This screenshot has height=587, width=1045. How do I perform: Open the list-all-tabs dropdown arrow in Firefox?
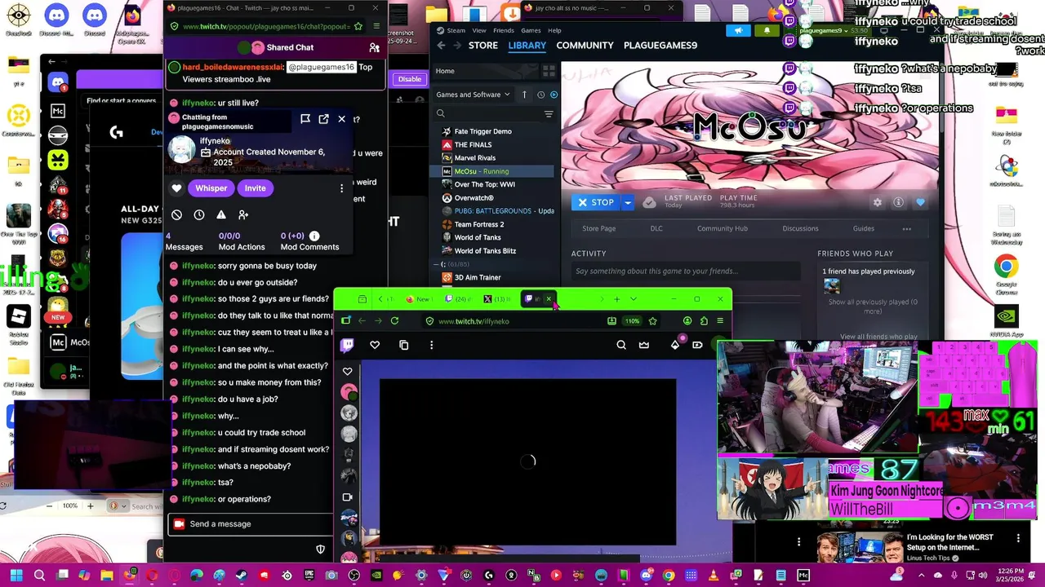(633, 299)
